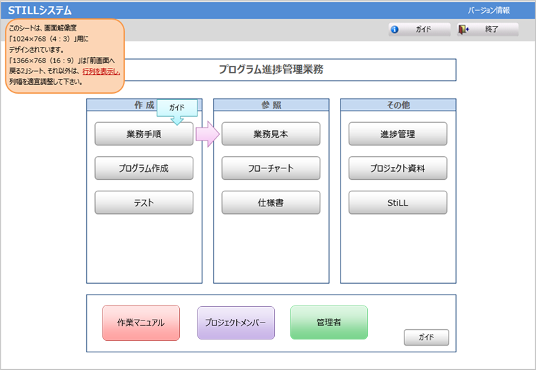Click the テスト button
Screen dimensions: 536x370
click(x=144, y=203)
